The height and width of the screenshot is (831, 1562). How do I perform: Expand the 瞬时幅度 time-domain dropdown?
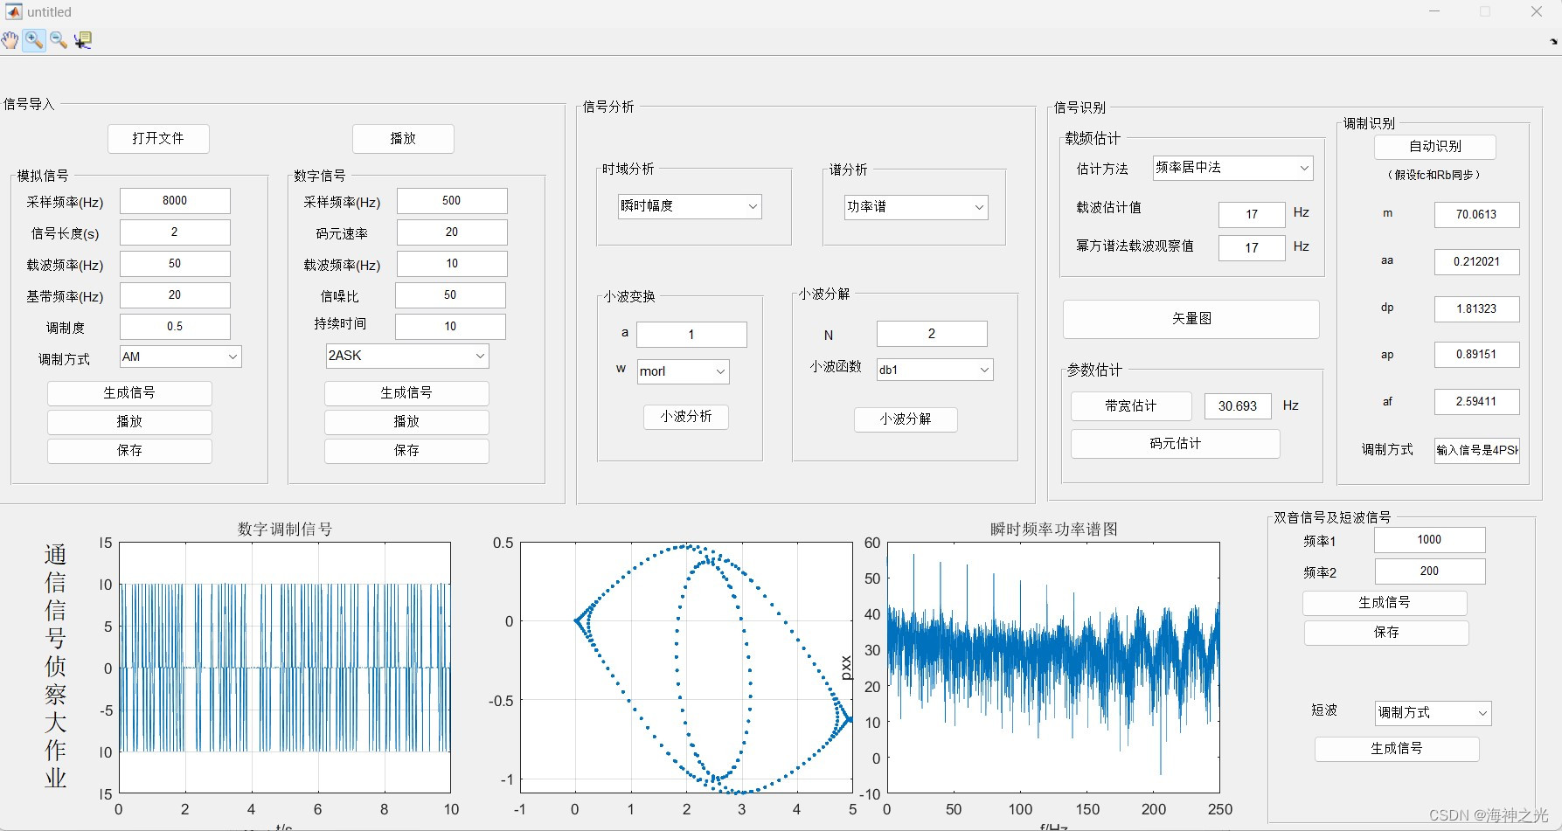coord(690,206)
